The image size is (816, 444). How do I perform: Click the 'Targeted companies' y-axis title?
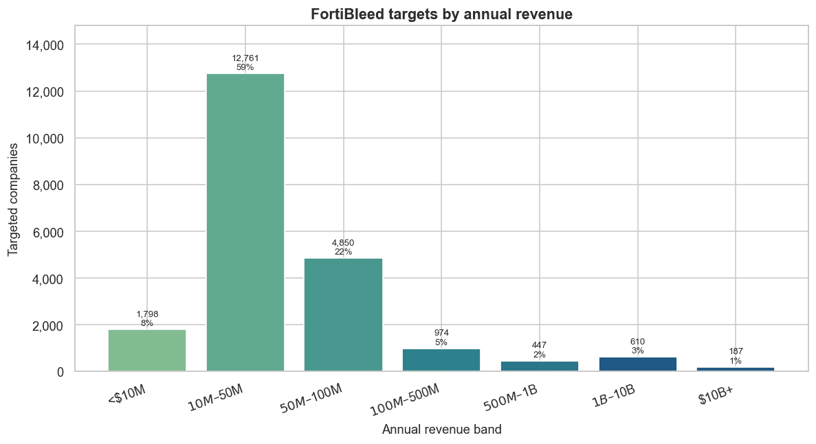13,200
